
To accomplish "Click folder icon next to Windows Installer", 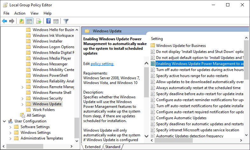I will pyautogui.click(x=28, y=41).
